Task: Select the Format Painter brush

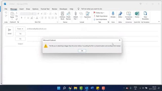Action: click(x=16, y=19)
